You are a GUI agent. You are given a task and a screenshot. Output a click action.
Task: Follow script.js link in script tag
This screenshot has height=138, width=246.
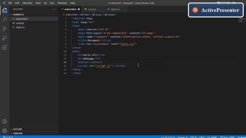(x=103, y=66)
